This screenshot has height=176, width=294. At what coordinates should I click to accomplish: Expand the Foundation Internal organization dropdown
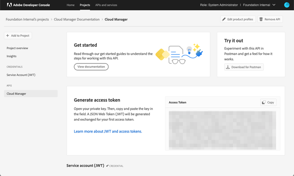[260, 5]
